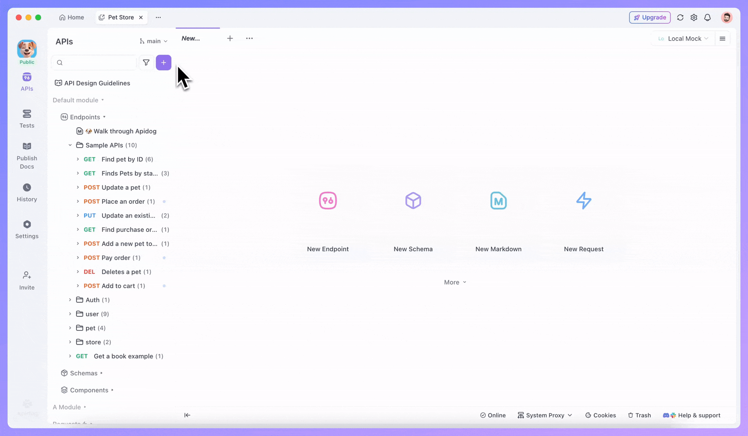This screenshot has height=436, width=748.
Task: Switch to the Home tab
Action: point(72,17)
